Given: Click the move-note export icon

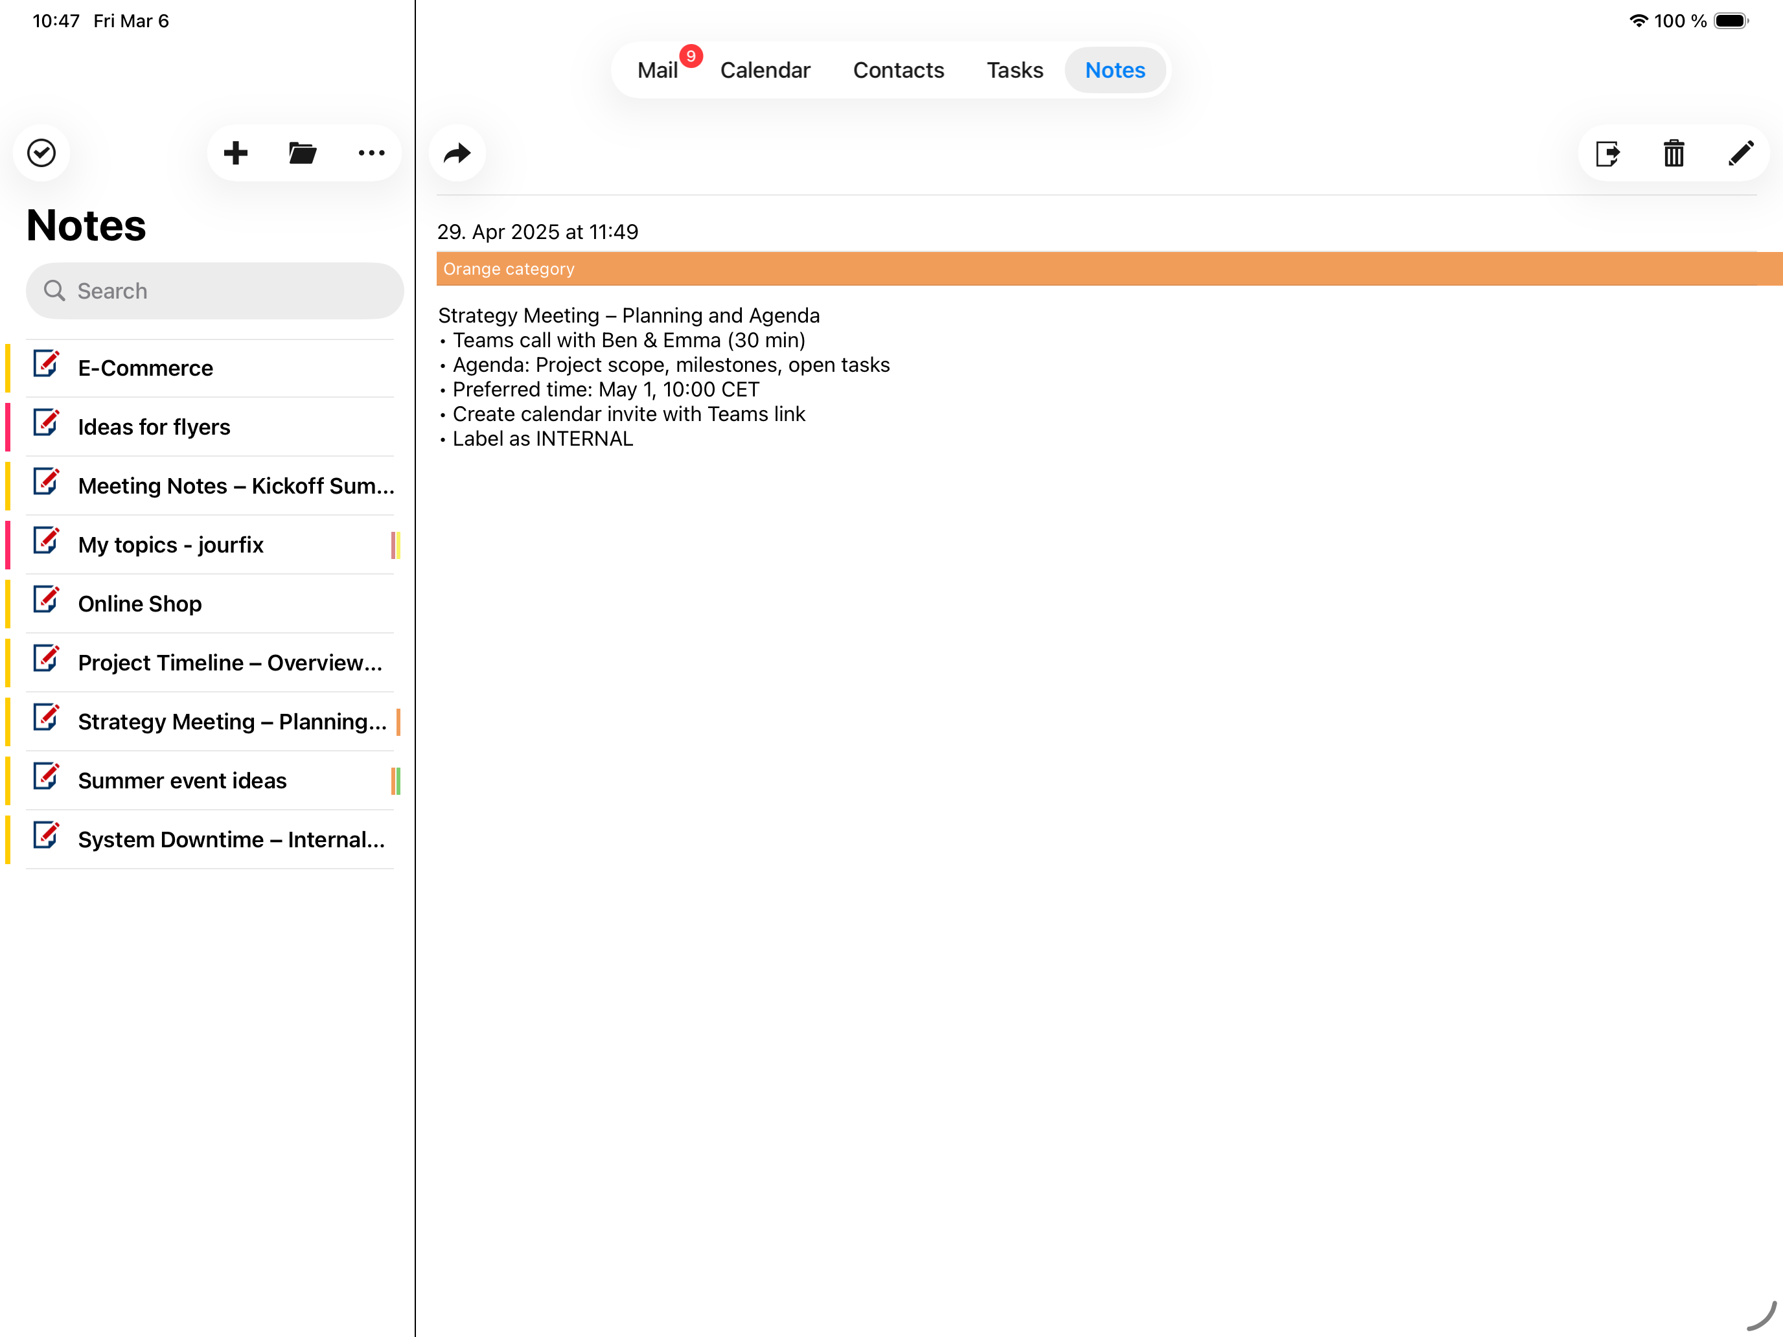Looking at the screenshot, I should [1607, 153].
